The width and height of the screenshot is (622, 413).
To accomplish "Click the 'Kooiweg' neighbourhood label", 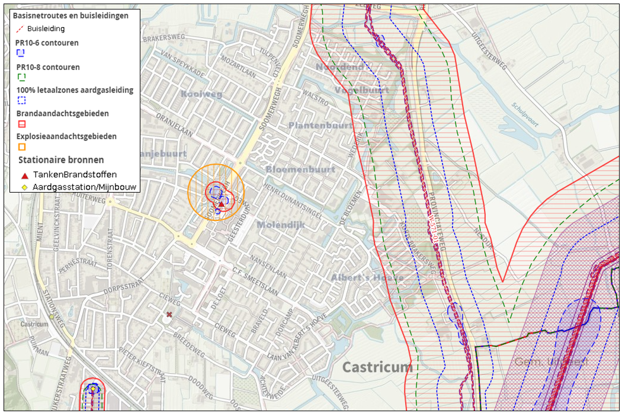I will 201,94.
